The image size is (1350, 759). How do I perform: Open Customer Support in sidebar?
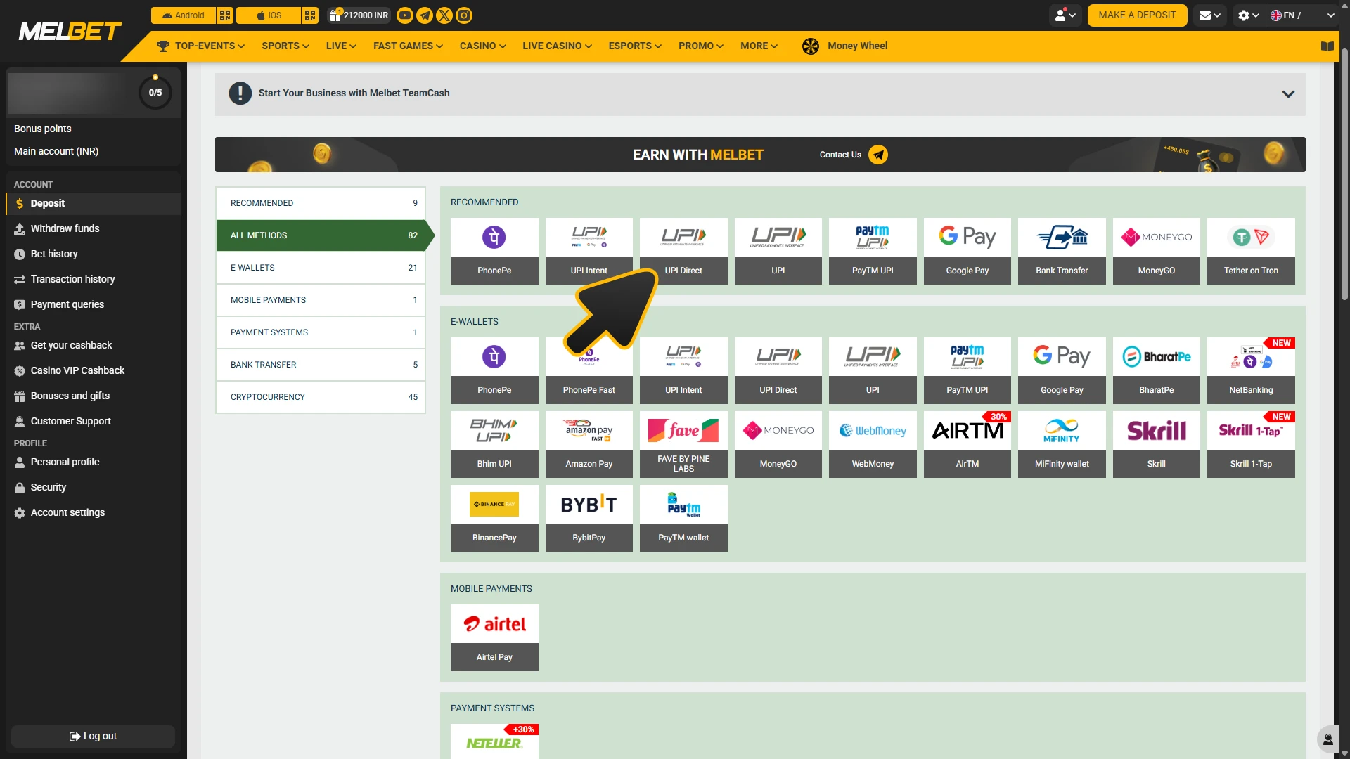[x=93, y=421]
